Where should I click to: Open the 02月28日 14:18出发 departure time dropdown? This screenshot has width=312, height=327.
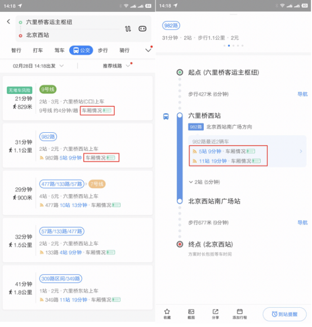point(38,66)
